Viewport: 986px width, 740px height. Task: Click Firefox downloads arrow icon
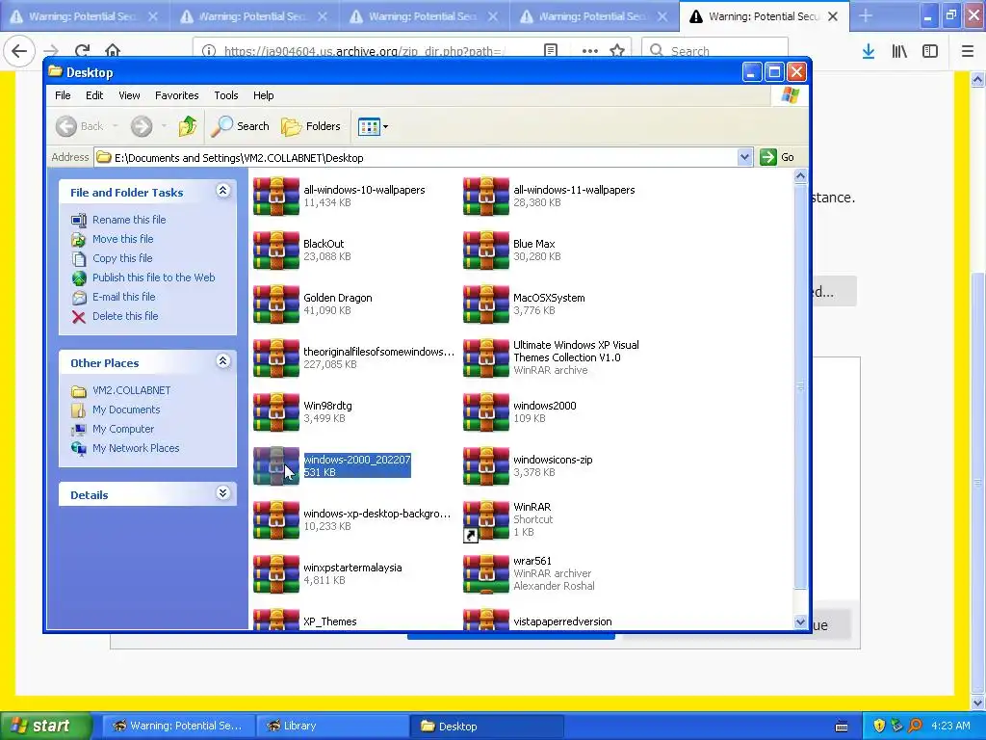click(869, 51)
